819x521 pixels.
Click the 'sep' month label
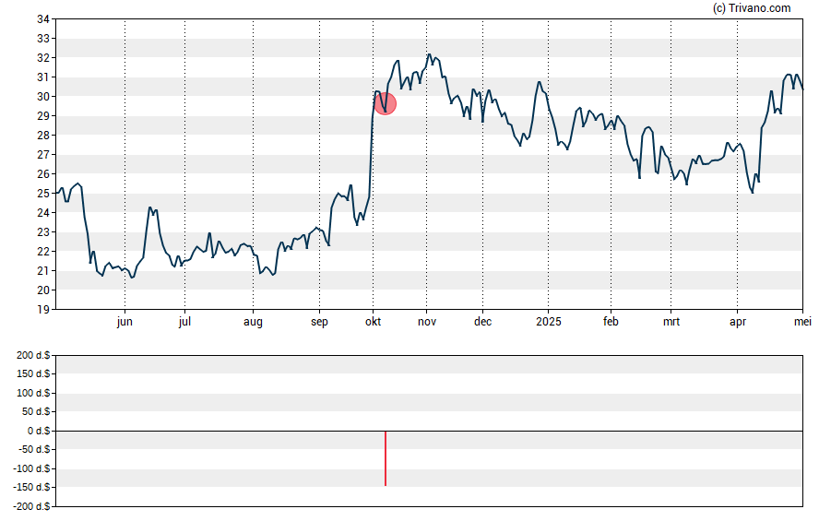[319, 322]
